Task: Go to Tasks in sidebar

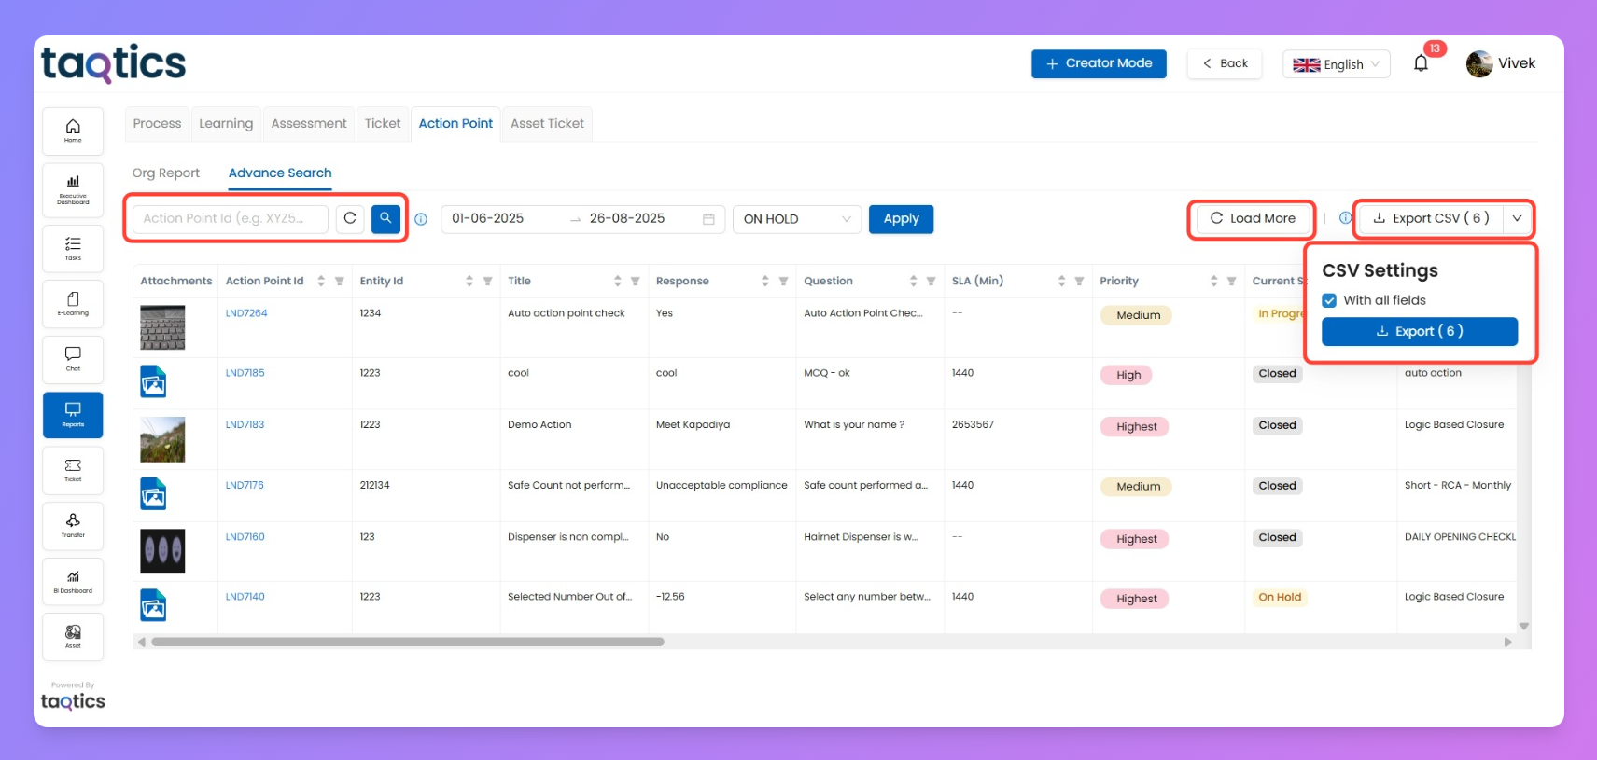Action: (73, 247)
